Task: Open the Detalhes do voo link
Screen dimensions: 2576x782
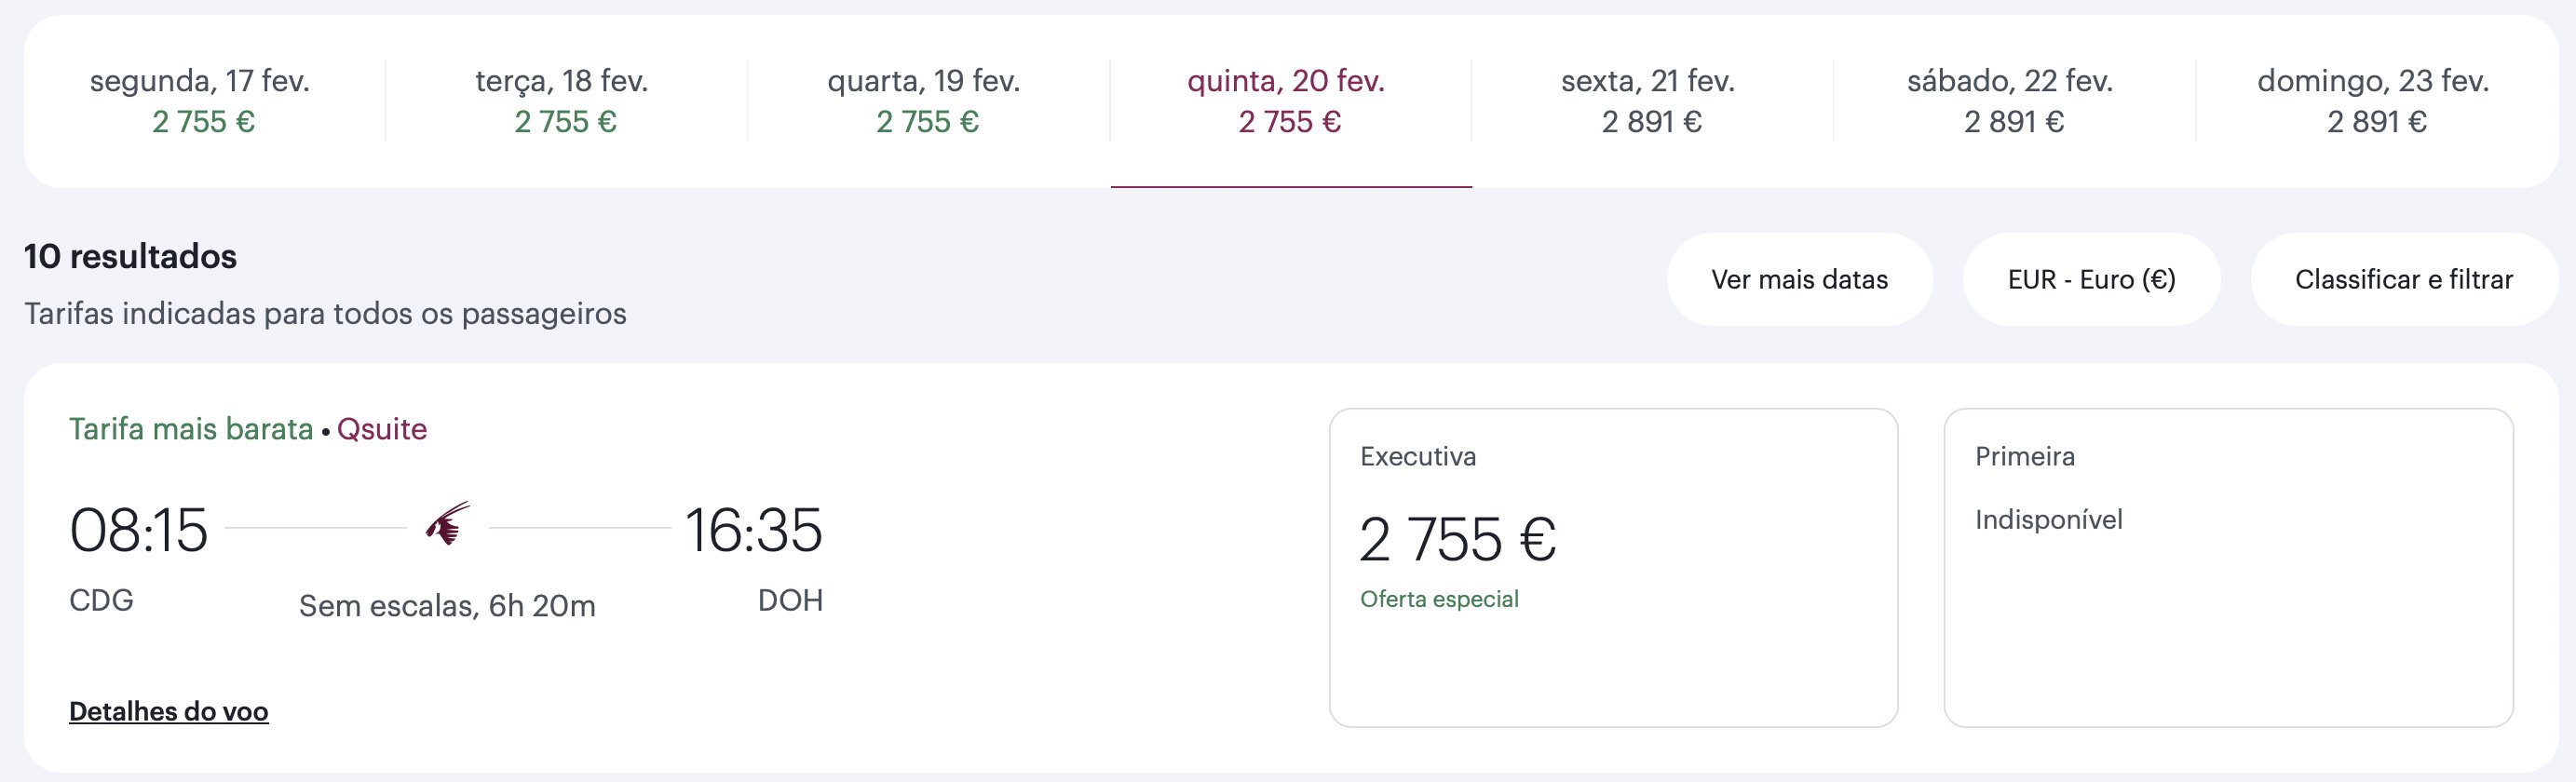Action: coord(169,711)
